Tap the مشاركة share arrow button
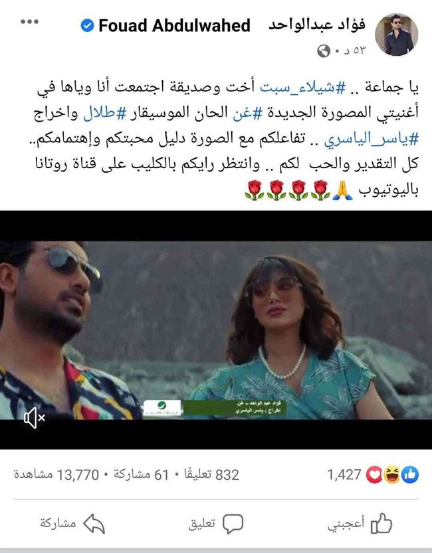The image size is (432, 553). 72,524
